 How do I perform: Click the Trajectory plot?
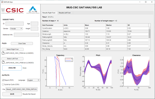(x=60, y=71)
